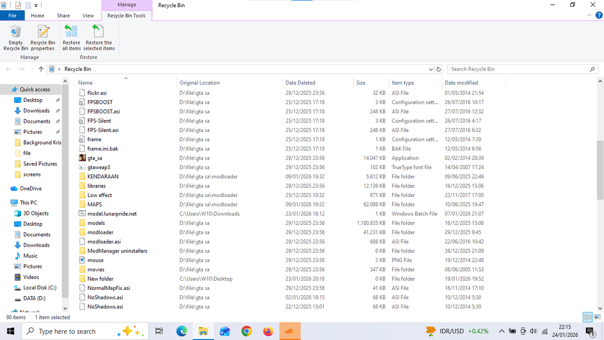Select the gta_sa application icon
This screenshot has height=340, width=604.
[x=82, y=158]
